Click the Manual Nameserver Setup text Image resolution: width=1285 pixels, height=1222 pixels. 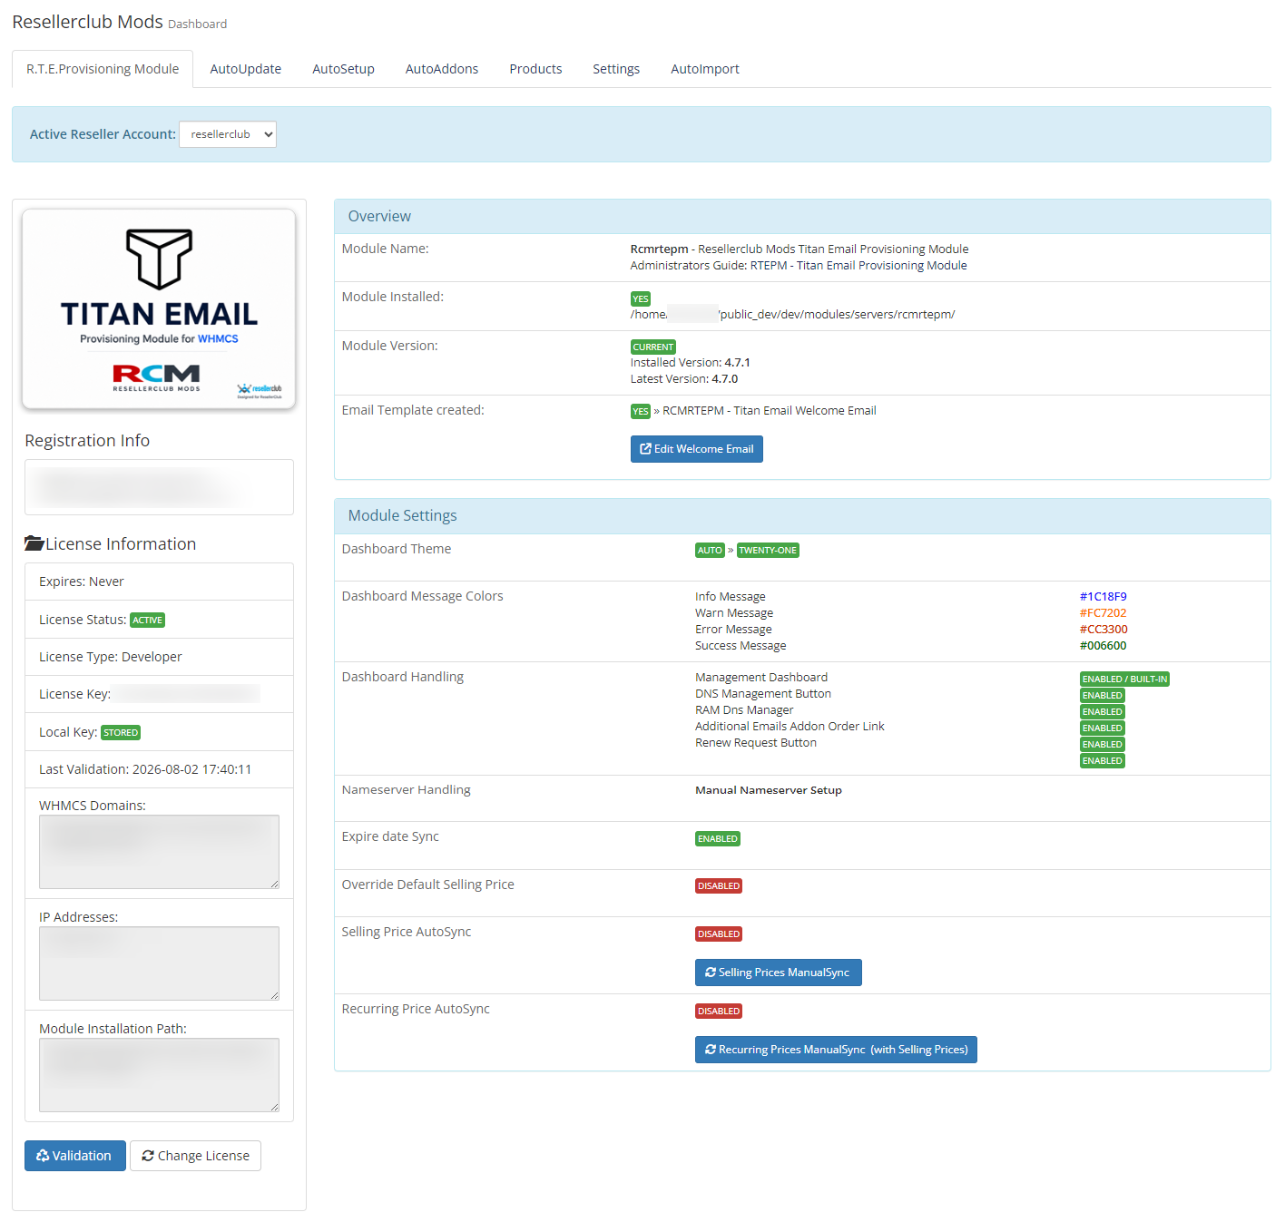769,790
